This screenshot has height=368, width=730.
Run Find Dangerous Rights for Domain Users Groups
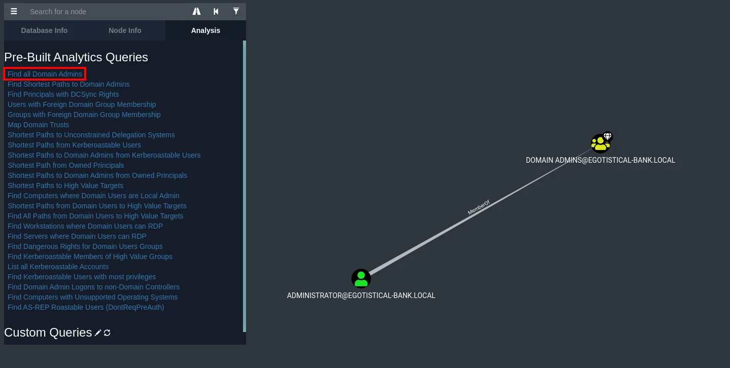pos(85,246)
